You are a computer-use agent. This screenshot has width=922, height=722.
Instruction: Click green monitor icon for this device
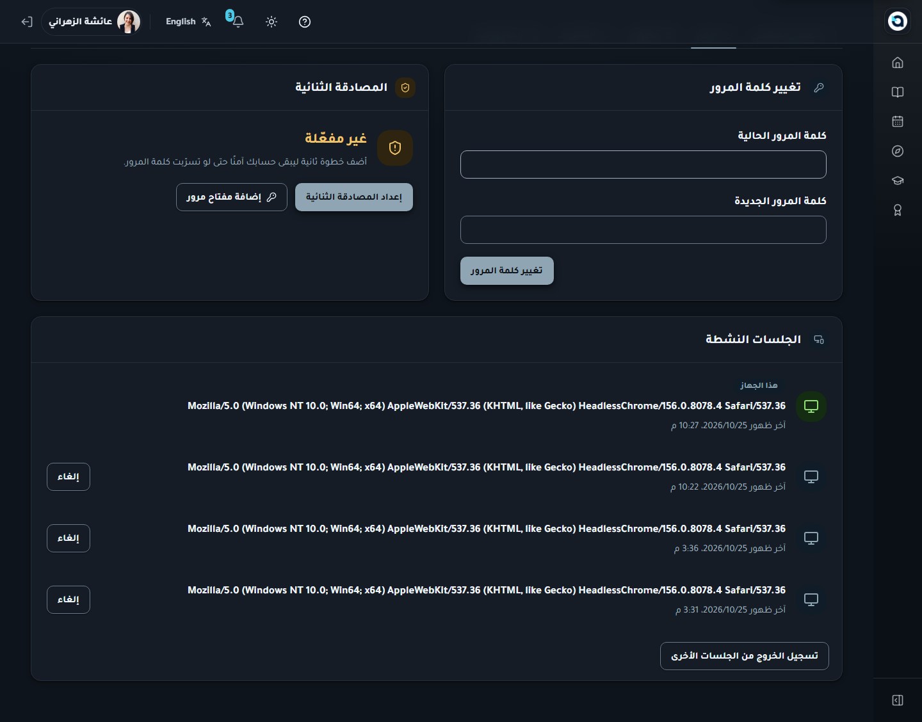(x=811, y=406)
